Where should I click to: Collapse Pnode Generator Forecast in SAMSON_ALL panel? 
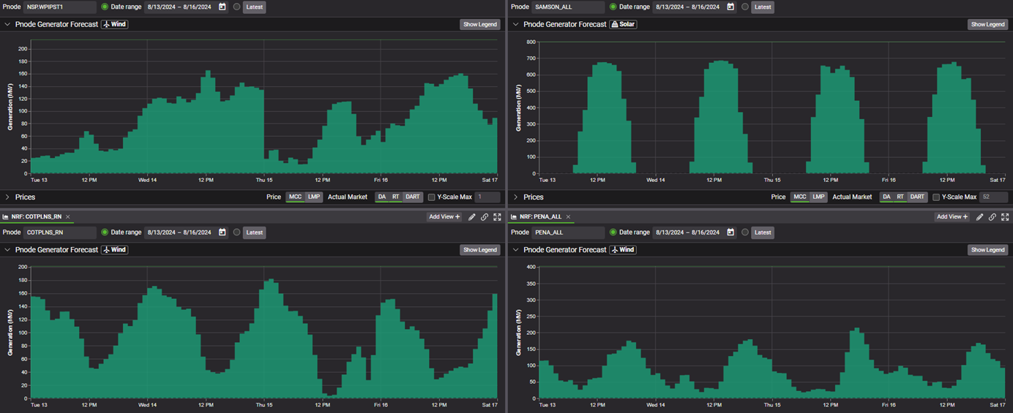pos(515,24)
